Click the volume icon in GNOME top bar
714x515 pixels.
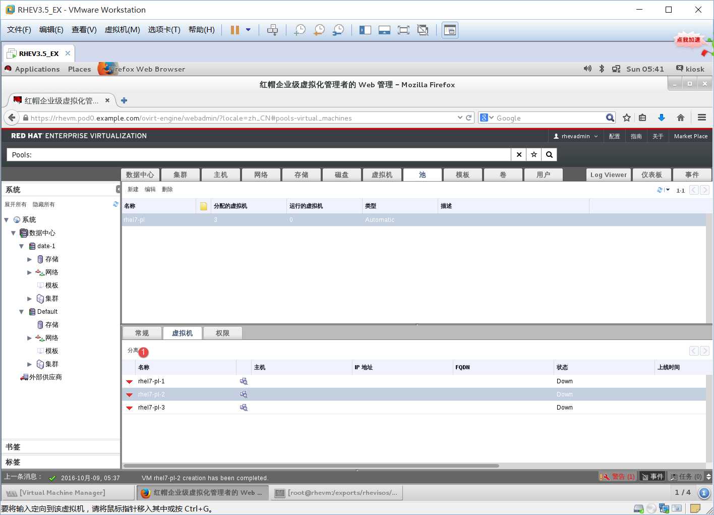[587, 69]
